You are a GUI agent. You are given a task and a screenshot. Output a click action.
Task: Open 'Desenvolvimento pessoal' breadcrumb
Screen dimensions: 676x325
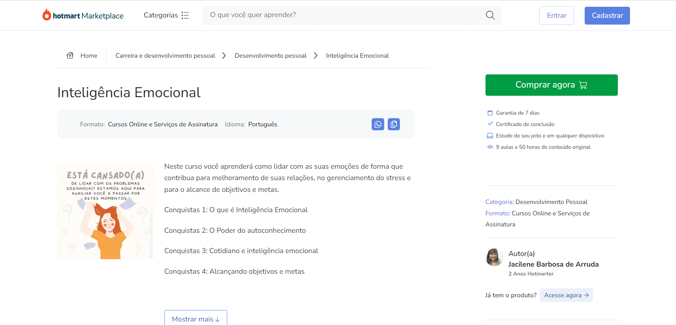click(x=270, y=56)
